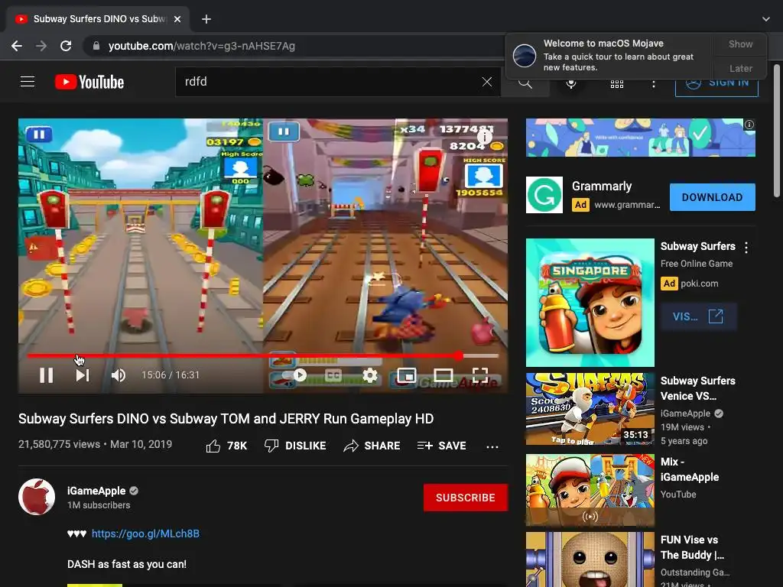Click the SIGN IN button
The width and height of the screenshot is (783, 587).
[x=716, y=84]
